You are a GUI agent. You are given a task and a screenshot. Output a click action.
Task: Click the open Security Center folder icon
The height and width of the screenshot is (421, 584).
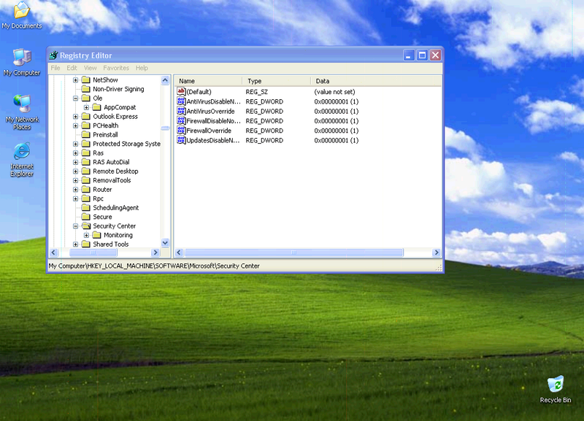click(86, 226)
